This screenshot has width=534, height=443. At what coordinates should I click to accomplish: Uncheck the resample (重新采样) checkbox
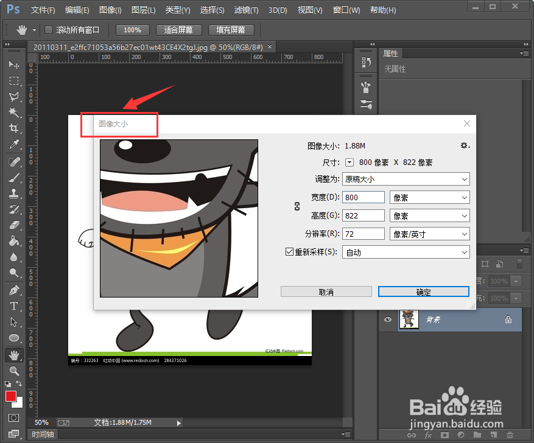point(289,252)
